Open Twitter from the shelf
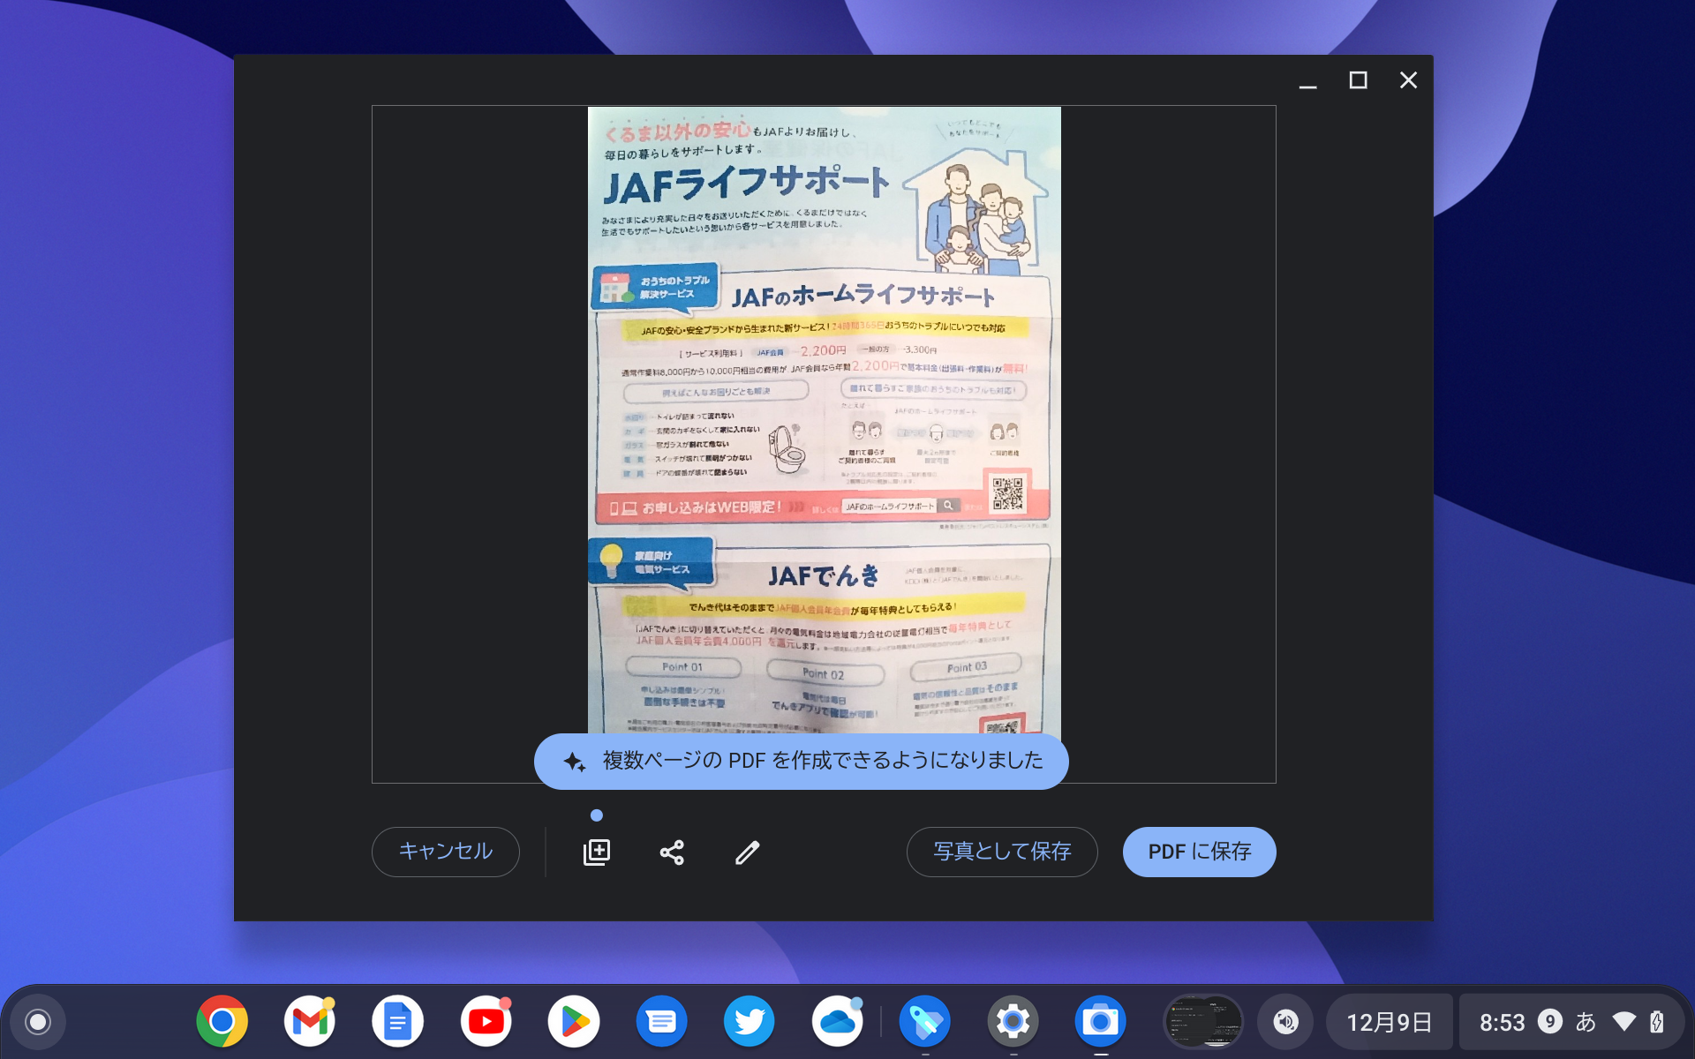1695x1059 pixels. 749,1021
